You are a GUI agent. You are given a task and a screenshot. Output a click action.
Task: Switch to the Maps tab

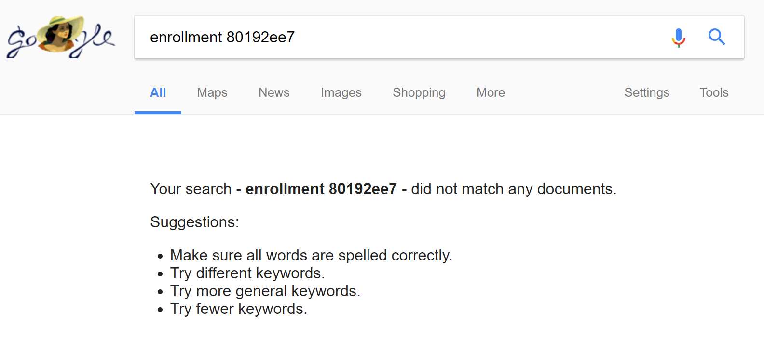pos(212,92)
